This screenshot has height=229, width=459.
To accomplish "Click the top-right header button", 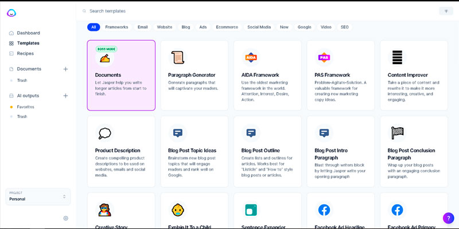I will click(x=446, y=11).
